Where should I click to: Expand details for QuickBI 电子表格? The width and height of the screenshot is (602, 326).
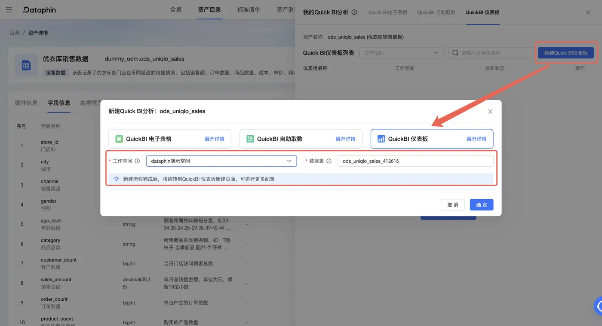tap(215, 139)
